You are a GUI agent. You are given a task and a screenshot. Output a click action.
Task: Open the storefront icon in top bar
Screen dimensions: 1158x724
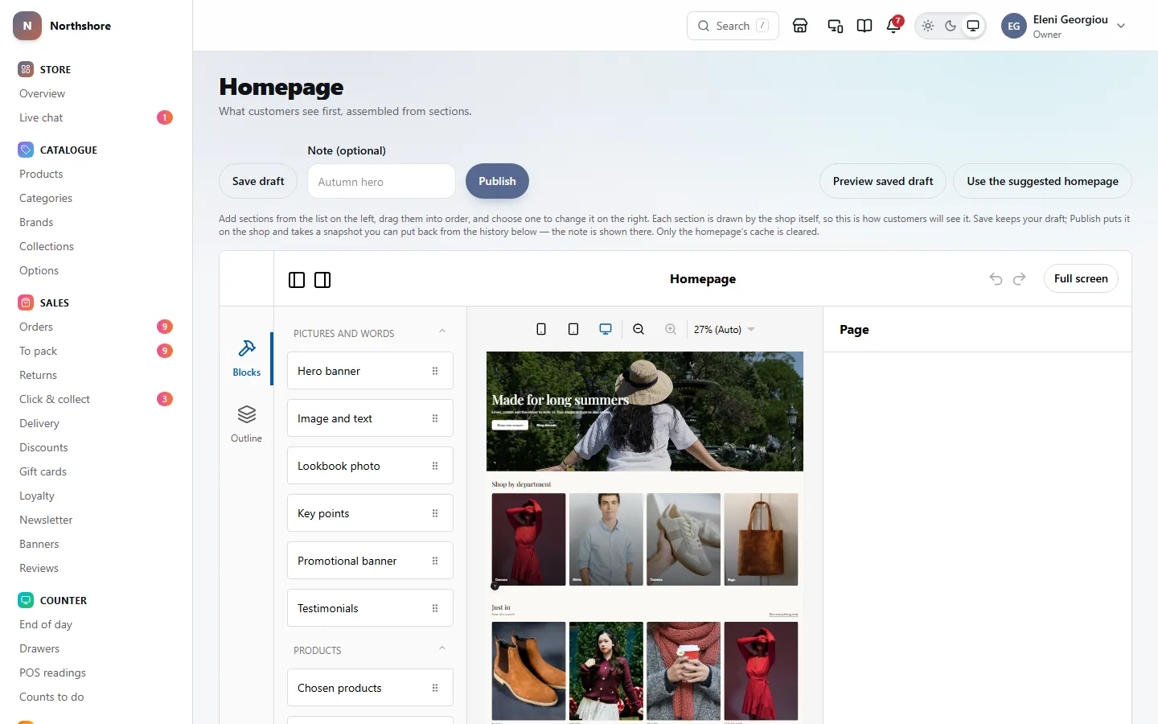[800, 26]
